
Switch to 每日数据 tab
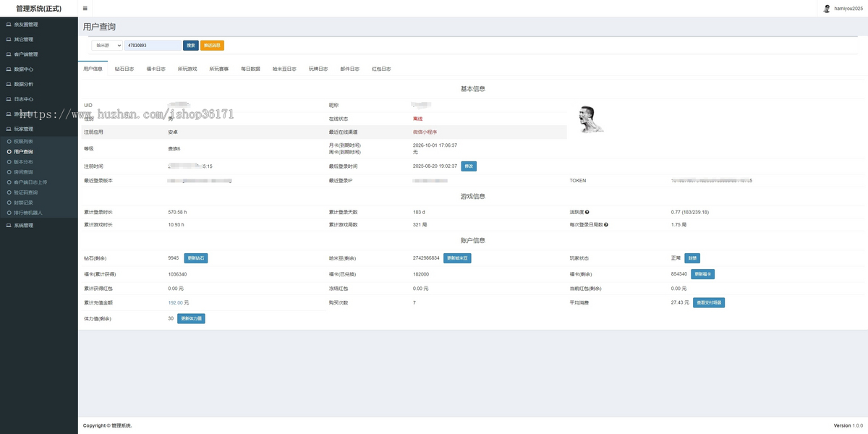click(x=250, y=69)
